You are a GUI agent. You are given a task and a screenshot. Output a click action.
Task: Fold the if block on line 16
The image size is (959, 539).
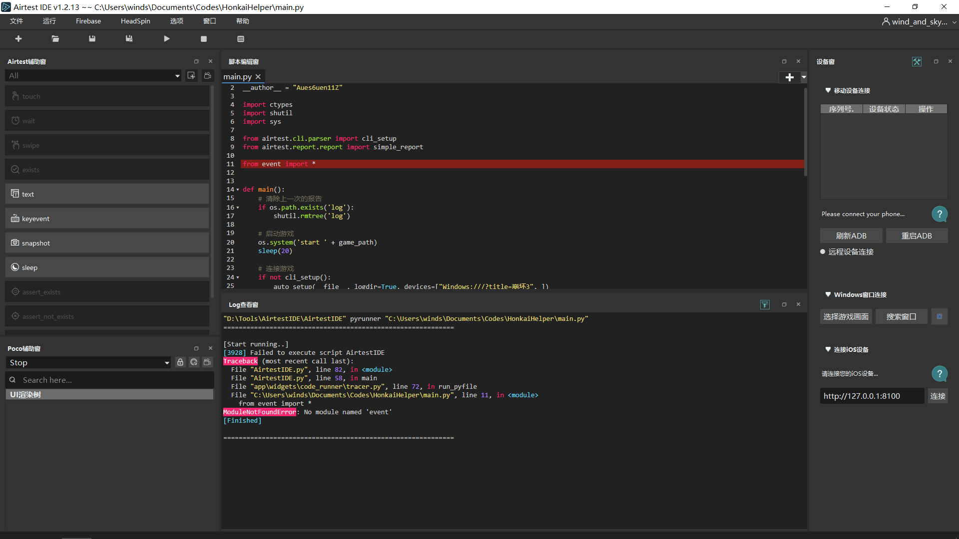tap(238, 208)
